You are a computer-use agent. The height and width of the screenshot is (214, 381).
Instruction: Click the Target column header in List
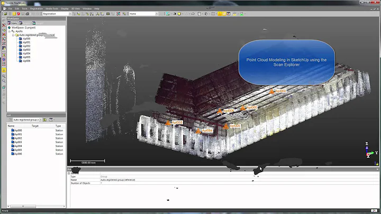pos(35,126)
